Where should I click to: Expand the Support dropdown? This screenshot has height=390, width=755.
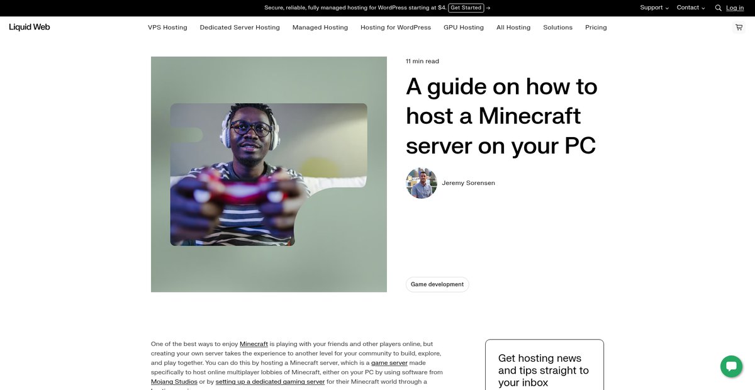[x=654, y=8]
